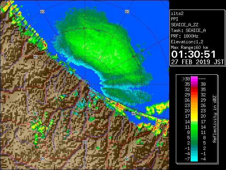Click the "40" range label below the radar center
This screenshot has height=170, width=226.
(85, 142)
